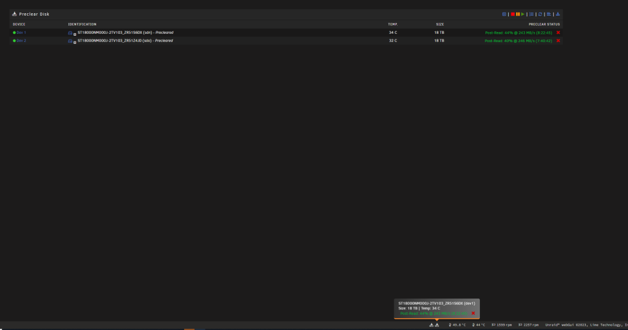Image resolution: width=628 pixels, height=330 pixels.
Task: Click the tooltip Post-Read 44% status
Action: click(434, 314)
